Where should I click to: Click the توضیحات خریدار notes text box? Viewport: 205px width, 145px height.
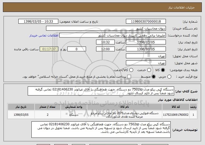point(101,130)
